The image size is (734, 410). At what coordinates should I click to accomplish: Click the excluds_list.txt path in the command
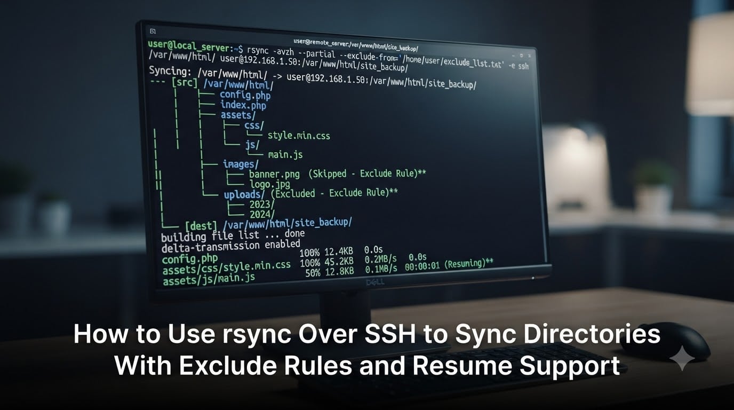pyautogui.click(x=452, y=62)
